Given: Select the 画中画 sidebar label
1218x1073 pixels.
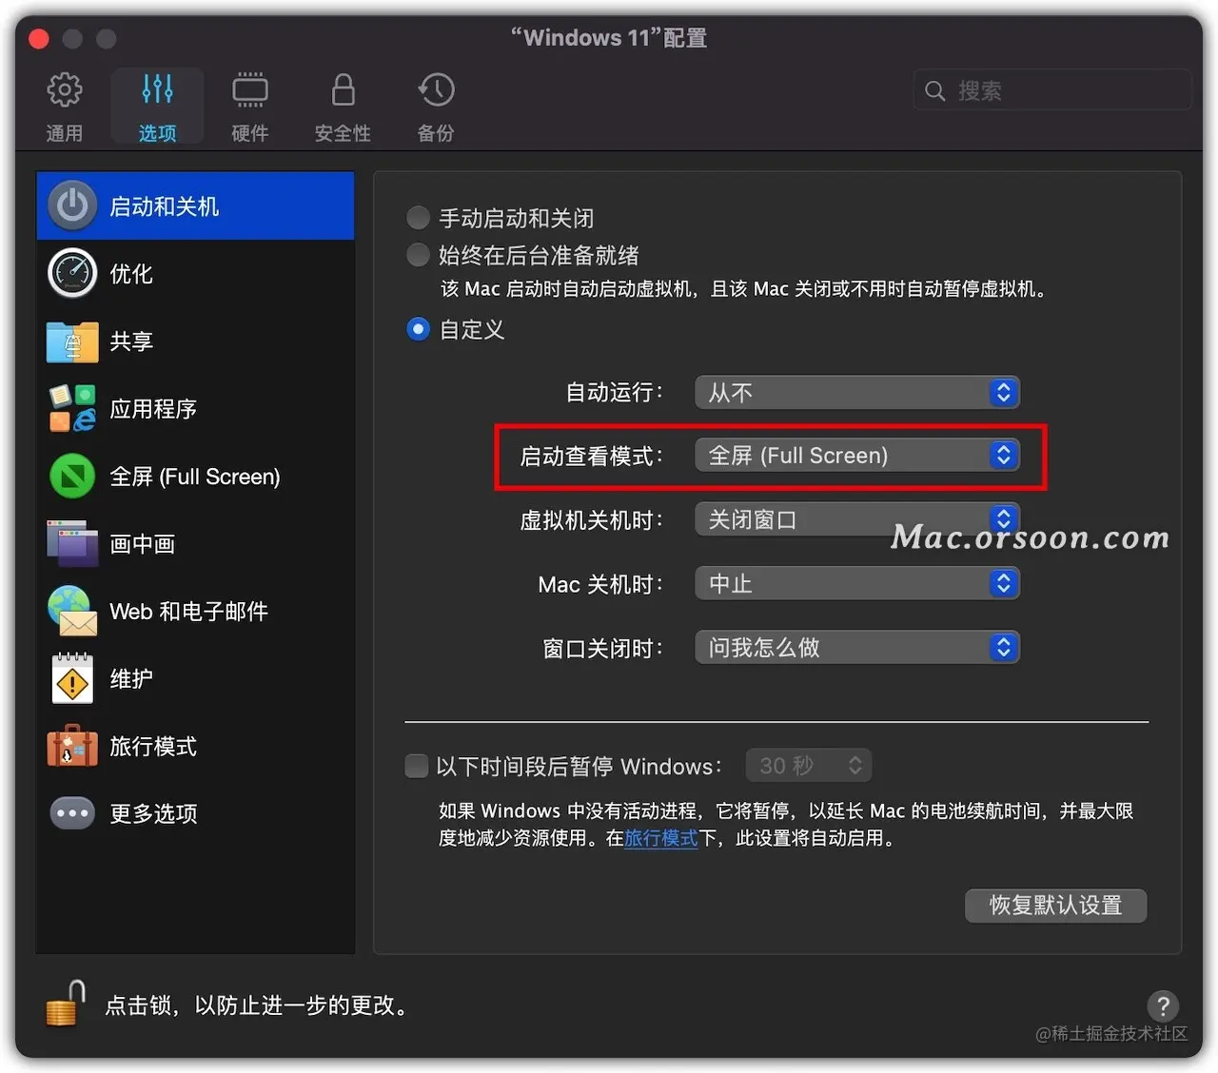Looking at the screenshot, I should tap(143, 544).
